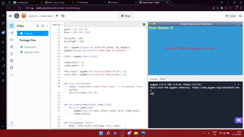The image size is (244, 137).
Task: Invite collaborators to this repl
Action: coord(231,16)
